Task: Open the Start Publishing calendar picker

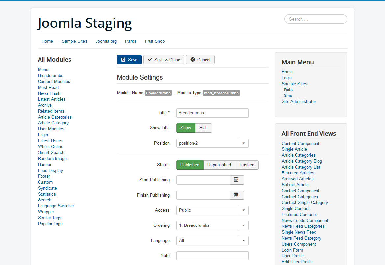Action: click(237, 180)
